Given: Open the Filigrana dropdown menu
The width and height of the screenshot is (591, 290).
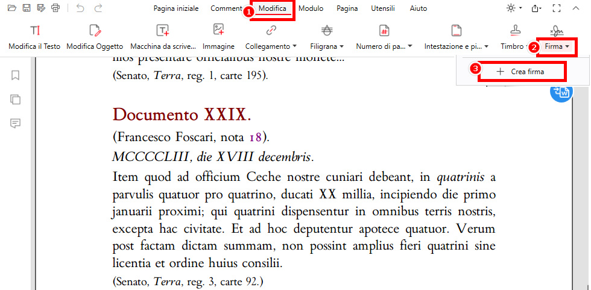Looking at the screenshot, I should tap(327, 37).
